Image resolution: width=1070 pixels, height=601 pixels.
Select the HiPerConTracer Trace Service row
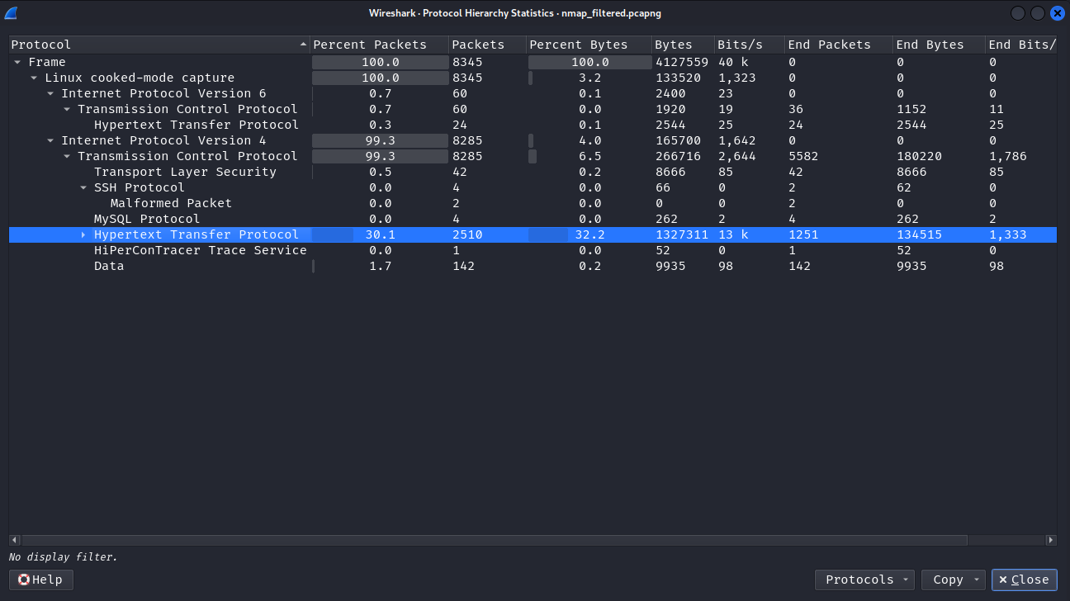[200, 250]
